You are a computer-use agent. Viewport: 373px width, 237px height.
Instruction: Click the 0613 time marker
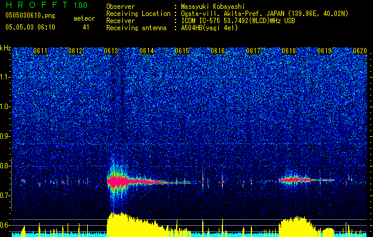111,51
